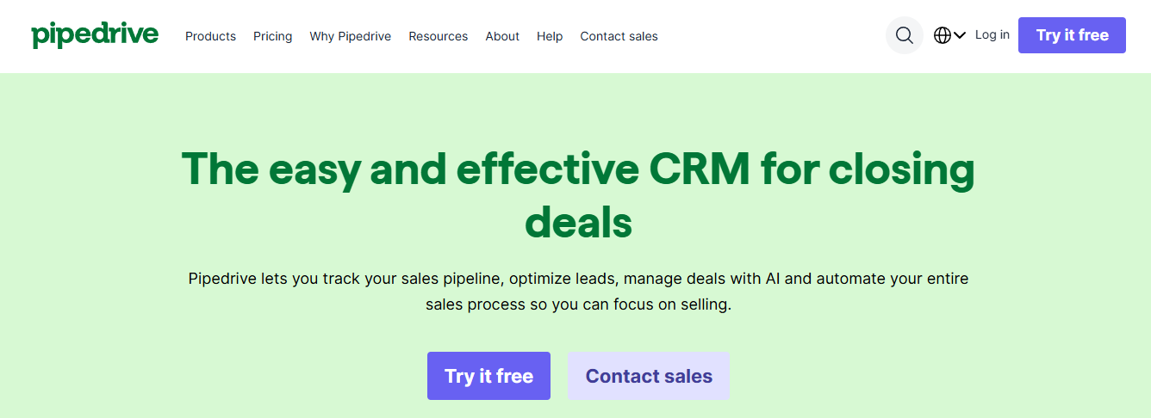
Task: Expand the Why Pipedrive menu
Action: tap(350, 36)
